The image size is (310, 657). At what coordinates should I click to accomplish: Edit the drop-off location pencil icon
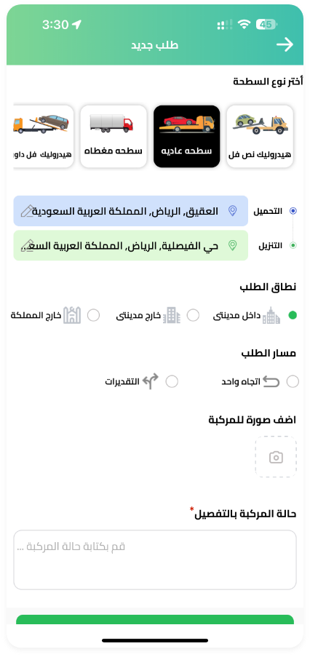(27, 245)
